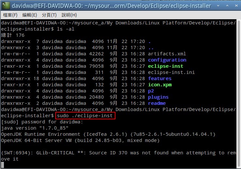241x169 pixels.
Task: Open the 說明(H) menu
Action: (x=69, y=15)
